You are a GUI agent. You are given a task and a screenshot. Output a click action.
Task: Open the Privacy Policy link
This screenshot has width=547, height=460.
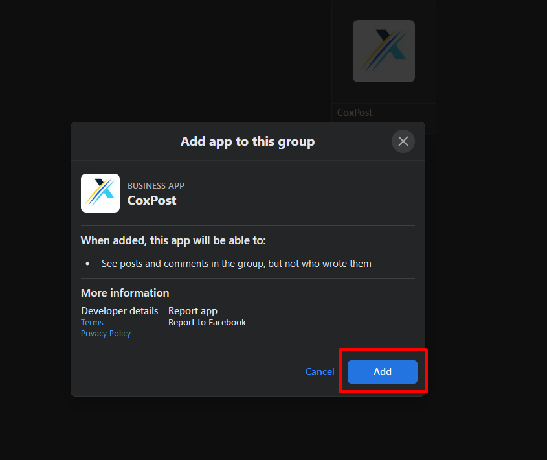(106, 334)
